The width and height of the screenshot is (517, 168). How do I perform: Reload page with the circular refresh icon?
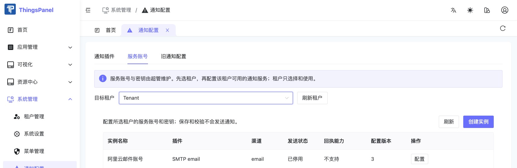[503, 28]
